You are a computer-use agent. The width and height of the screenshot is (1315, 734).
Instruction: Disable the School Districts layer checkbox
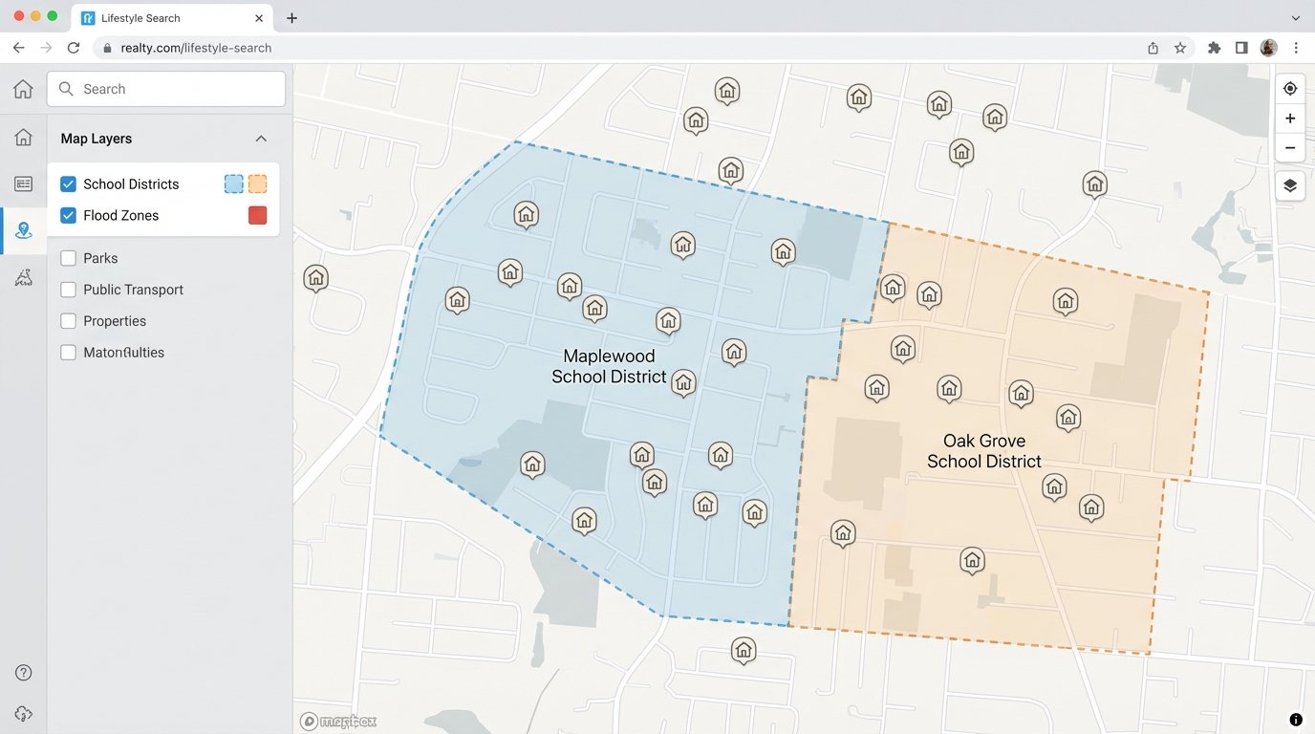[x=68, y=183]
